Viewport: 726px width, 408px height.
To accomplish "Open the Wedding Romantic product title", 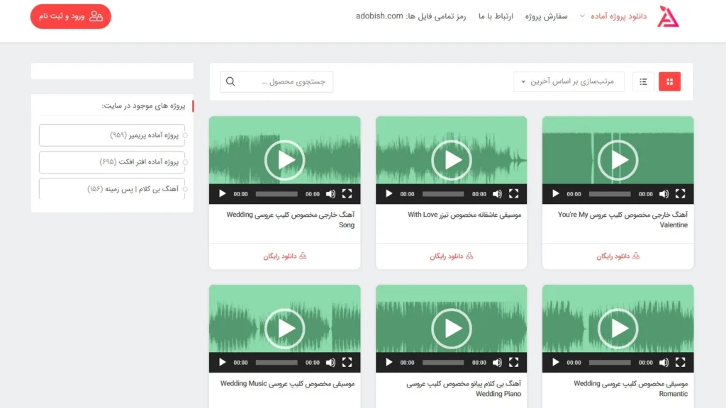I will pyautogui.click(x=630, y=389).
